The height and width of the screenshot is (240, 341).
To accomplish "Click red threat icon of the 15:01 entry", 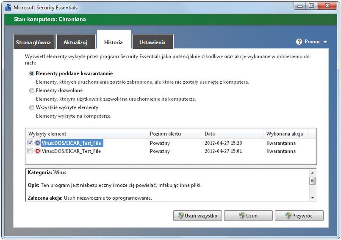I will point(38,151).
